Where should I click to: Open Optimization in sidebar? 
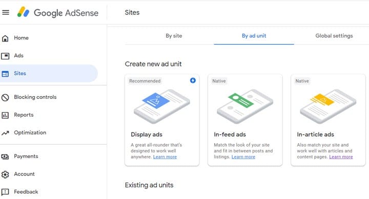[30, 132]
